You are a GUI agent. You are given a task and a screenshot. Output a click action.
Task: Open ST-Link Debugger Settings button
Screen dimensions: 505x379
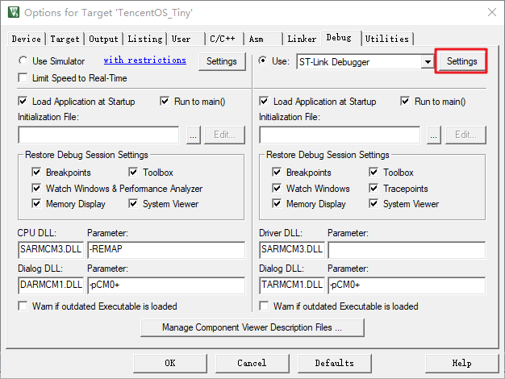tap(462, 61)
